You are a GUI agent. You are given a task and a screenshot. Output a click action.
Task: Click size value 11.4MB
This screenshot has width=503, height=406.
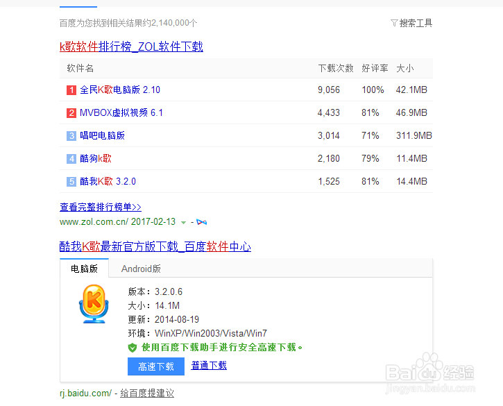(x=412, y=158)
